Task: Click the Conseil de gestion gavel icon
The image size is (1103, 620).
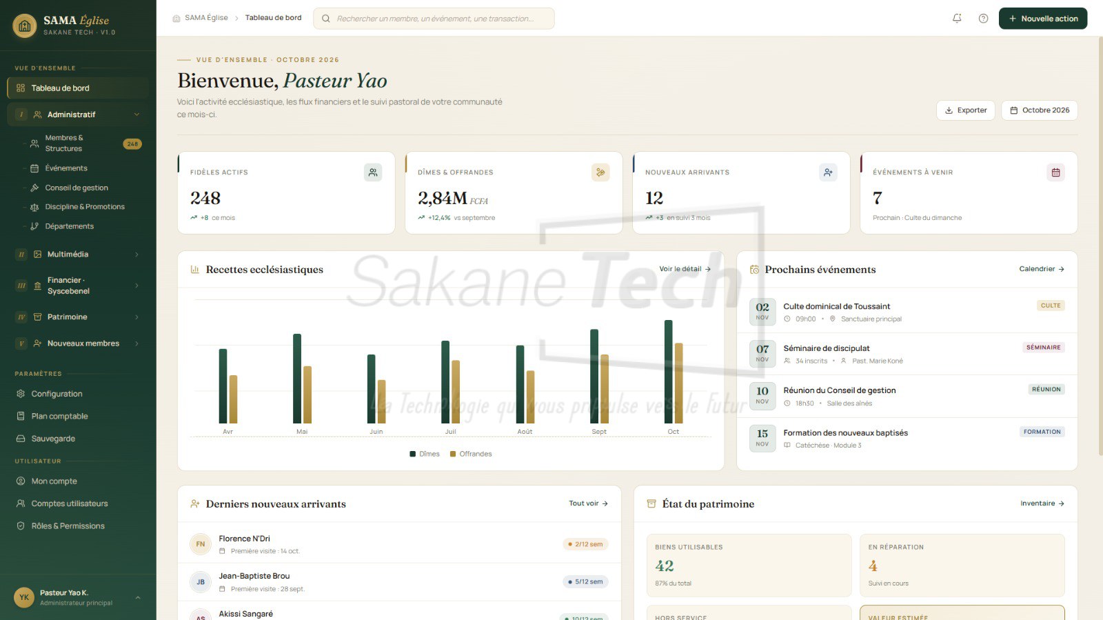Action: click(x=34, y=188)
